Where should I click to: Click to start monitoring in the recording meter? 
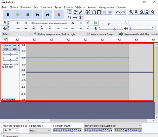49,23
